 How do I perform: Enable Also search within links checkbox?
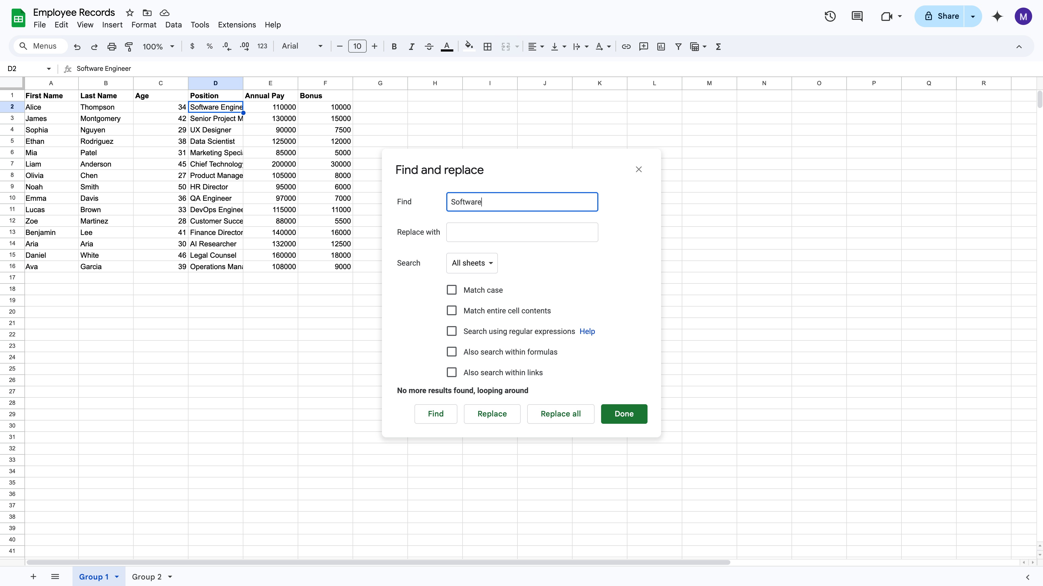coord(451,372)
